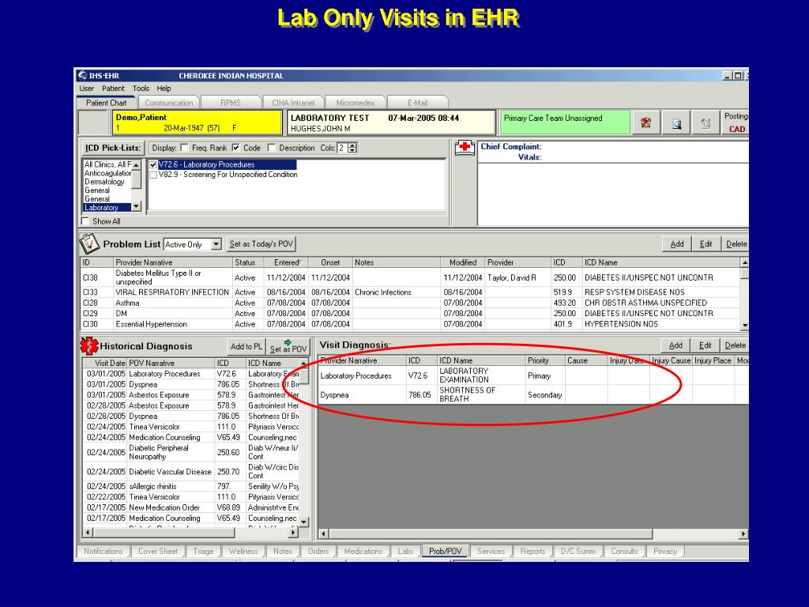Open the D/C Summ bottom tab
Image resolution: width=809 pixels, height=607 pixels.
tap(578, 551)
